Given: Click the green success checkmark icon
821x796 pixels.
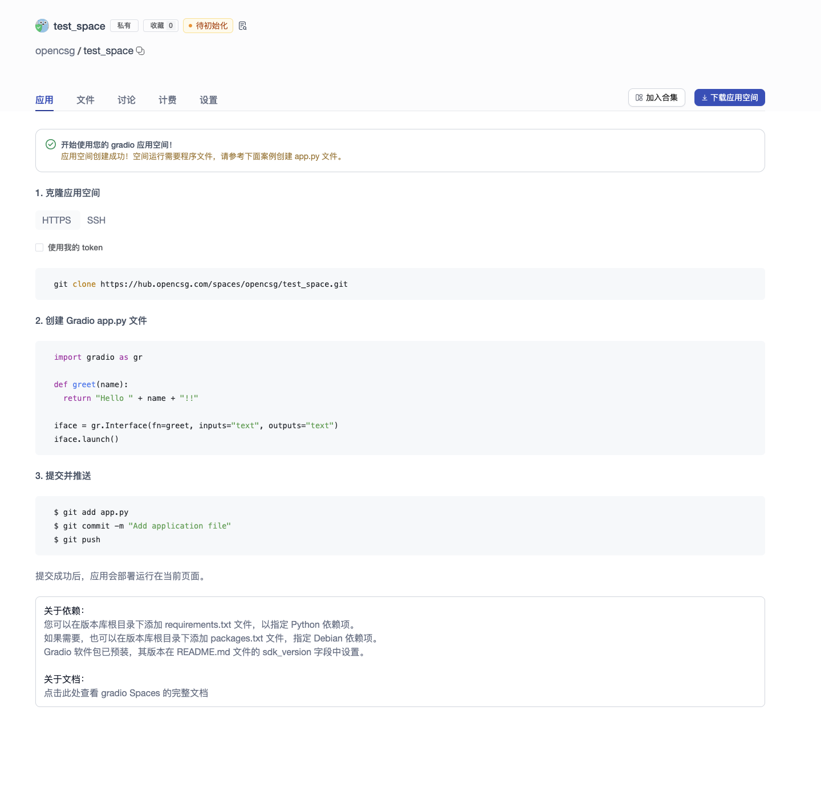Looking at the screenshot, I should [51, 144].
